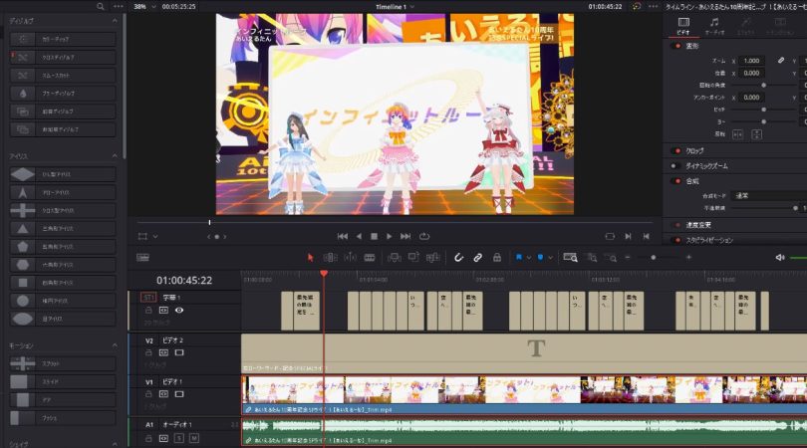Go to next clip button under viewer
Screen dimensions: 807x448
(x=628, y=236)
